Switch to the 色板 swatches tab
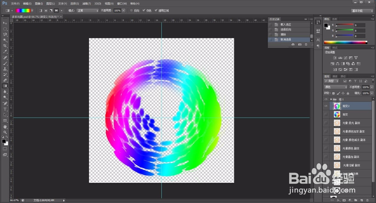 pyautogui.click(x=335, y=19)
